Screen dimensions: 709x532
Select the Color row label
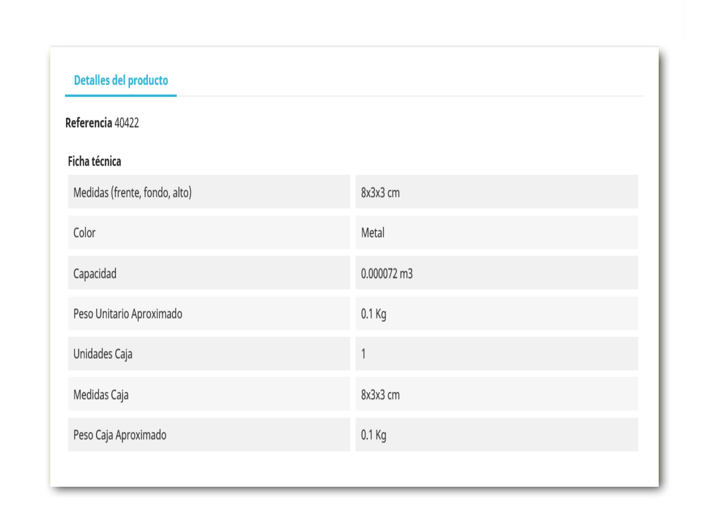(84, 233)
